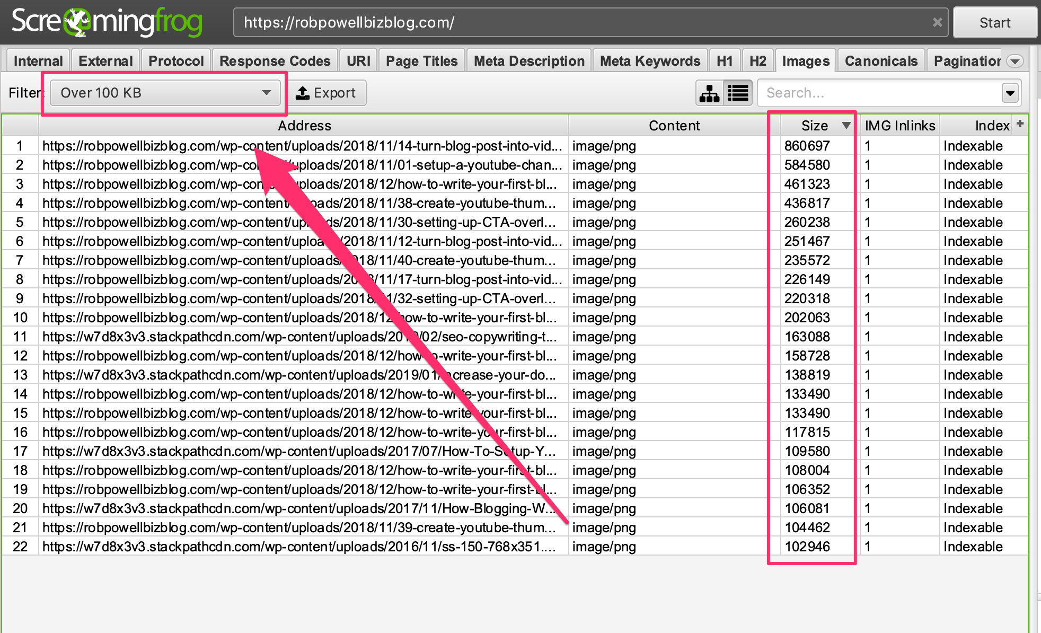This screenshot has height=633, width=1041.
Task: Switch to the Response Codes tab
Action: tap(275, 61)
